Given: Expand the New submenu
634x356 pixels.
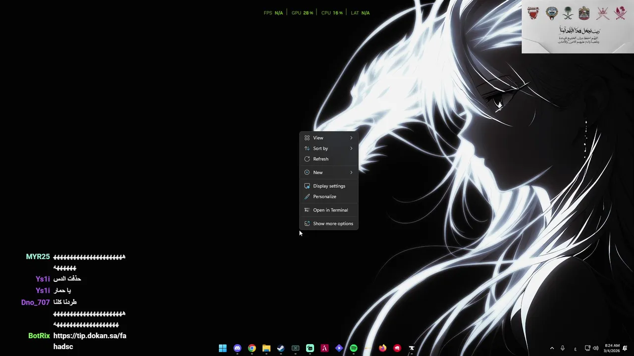Looking at the screenshot, I should tap(329, 173).
